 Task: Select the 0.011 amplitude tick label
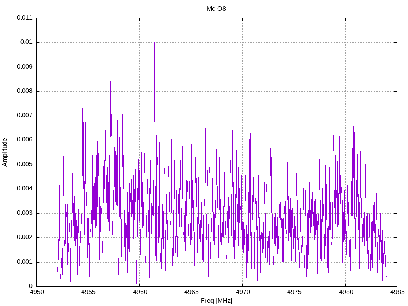[x=24, y=18]
